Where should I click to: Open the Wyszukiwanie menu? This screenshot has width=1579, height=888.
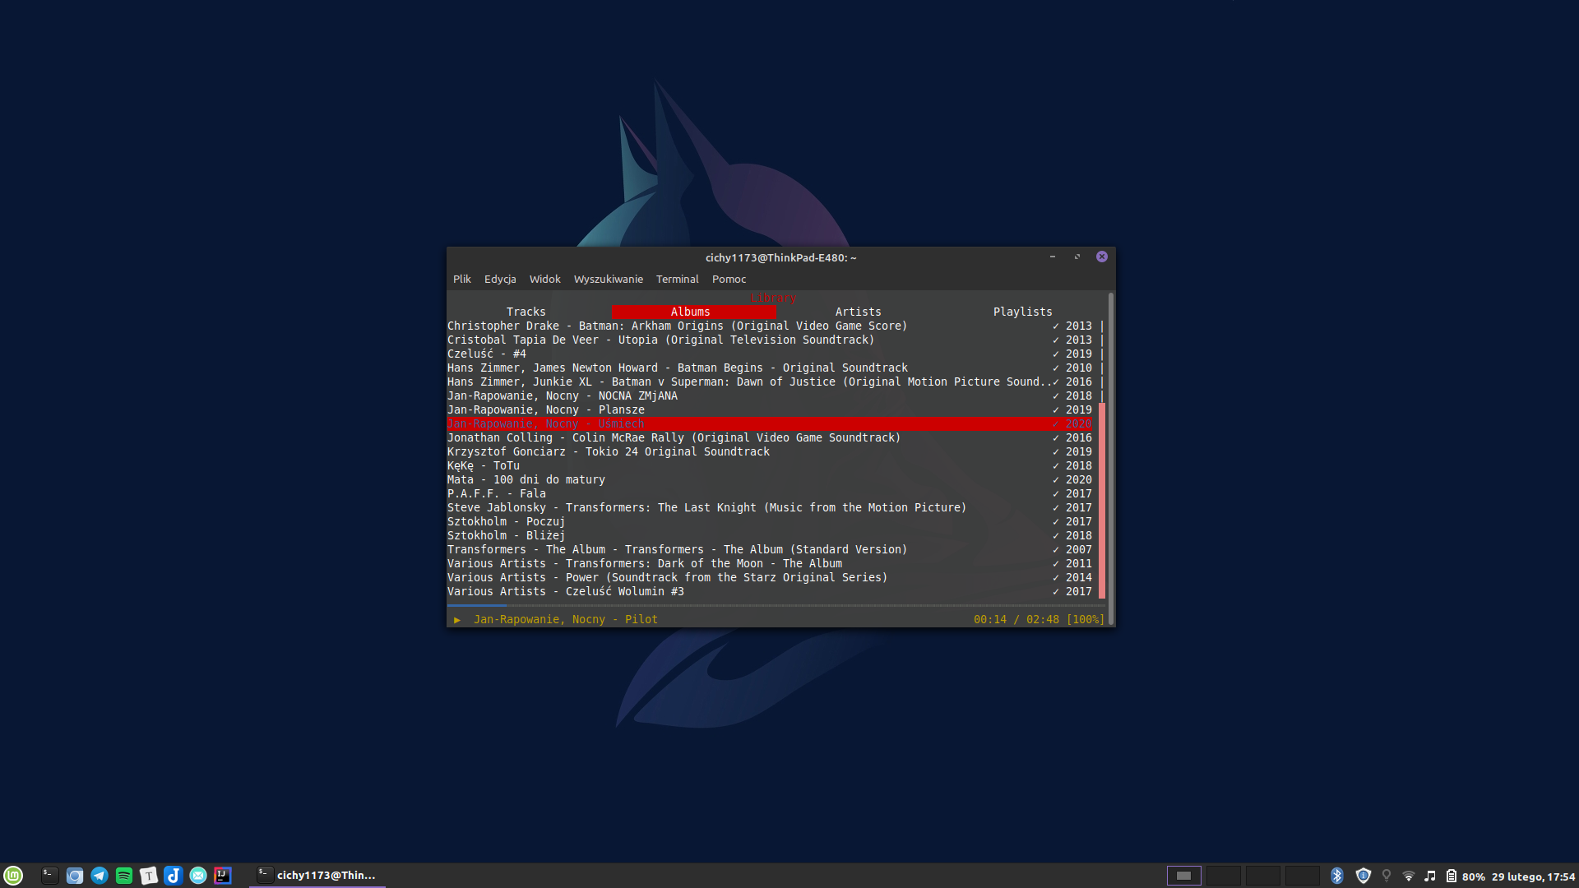[x=608, y=280]
